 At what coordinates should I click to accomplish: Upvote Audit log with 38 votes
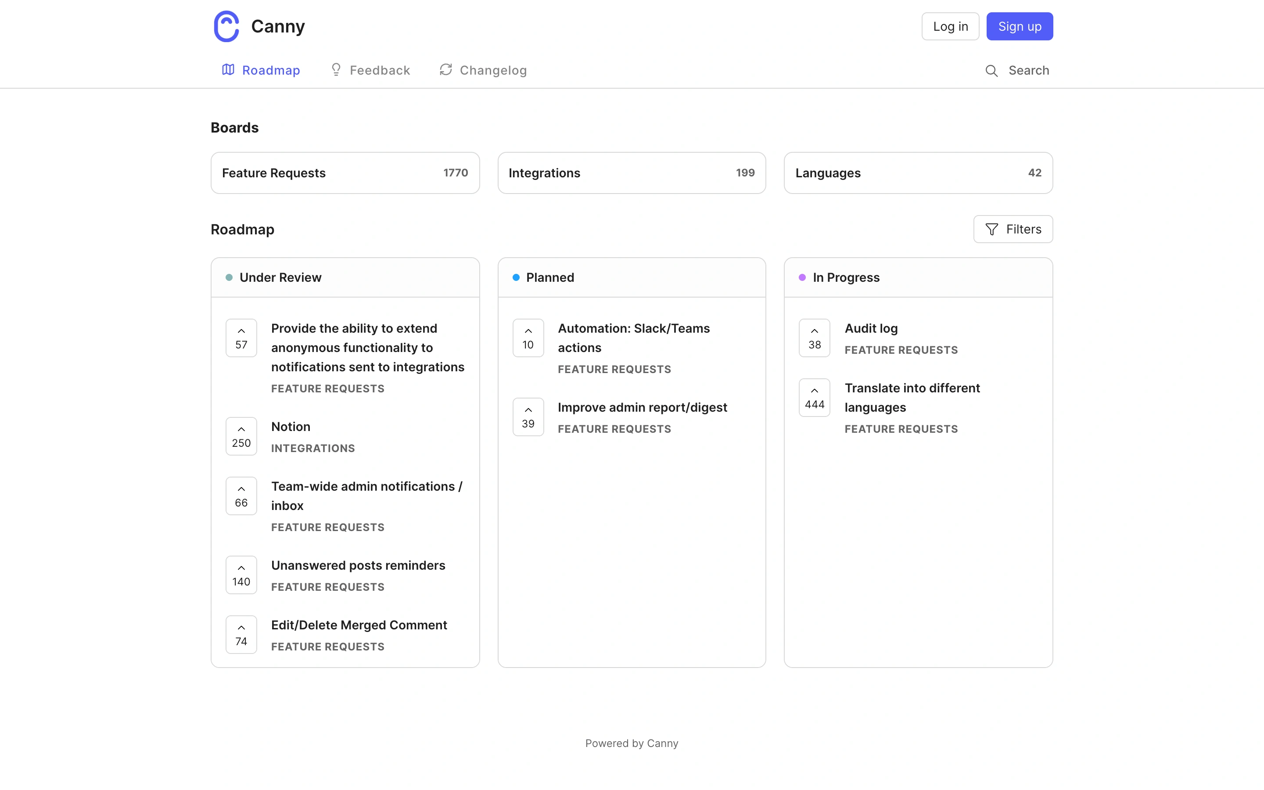click(x=814, y=338)
